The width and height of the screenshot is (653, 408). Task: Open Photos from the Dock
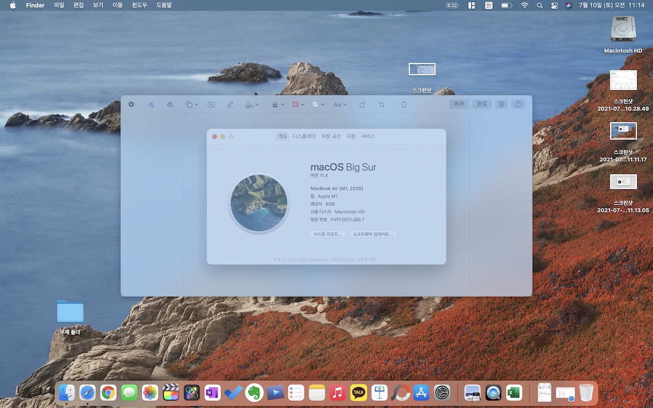tap(150, 393)
